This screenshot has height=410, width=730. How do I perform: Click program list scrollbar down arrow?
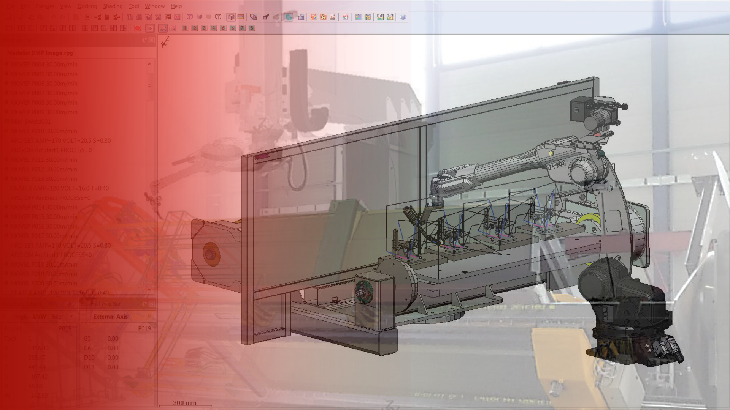coord(149,290)
